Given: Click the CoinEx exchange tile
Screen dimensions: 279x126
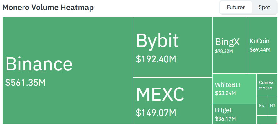Looking at the screenshot, I should click(x=267, y=85).
